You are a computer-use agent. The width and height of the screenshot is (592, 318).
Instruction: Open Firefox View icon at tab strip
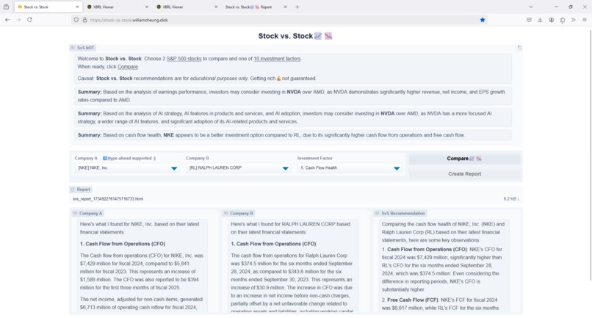pos(6,7)
